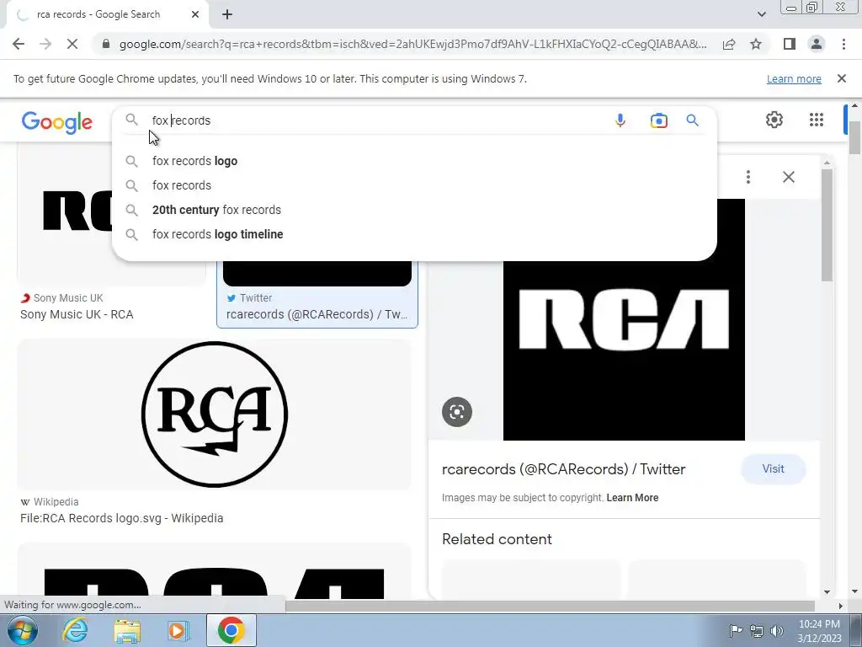The height and width of the screenshot is (647, 862).
Task: Open rcarecords Twitter result caption
Action: coord(317,315)
